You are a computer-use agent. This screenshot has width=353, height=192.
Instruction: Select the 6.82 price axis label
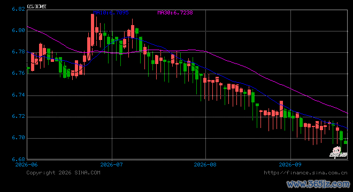coord(19,9)
